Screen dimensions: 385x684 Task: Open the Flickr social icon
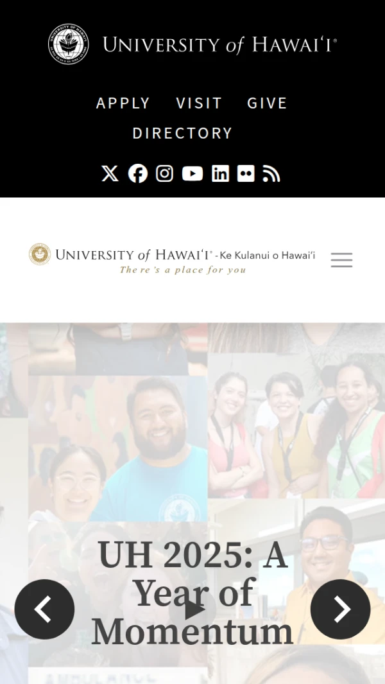[x=246, y=173]
